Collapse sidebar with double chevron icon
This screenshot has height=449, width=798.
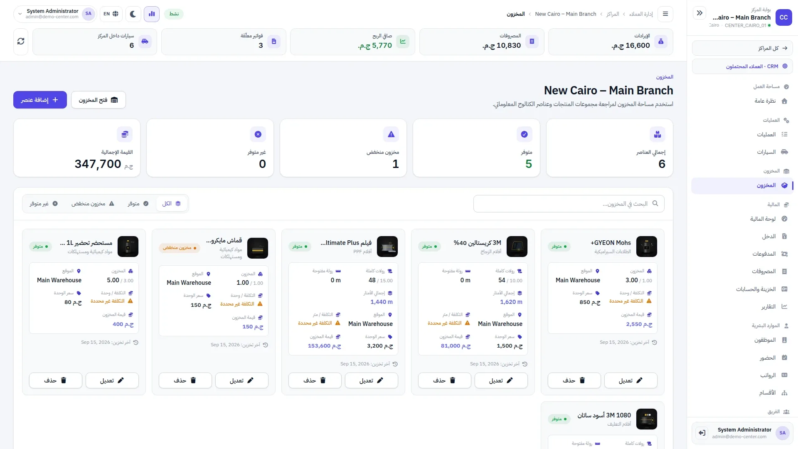[x=700, y=13]
